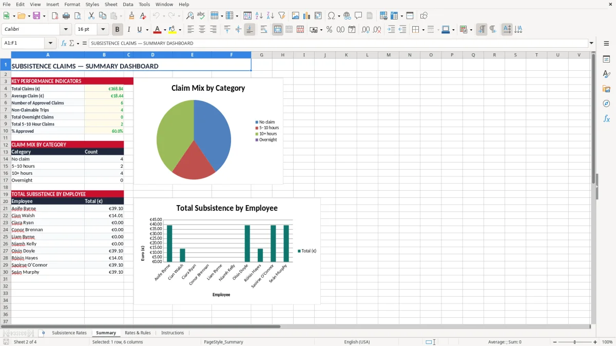Click English (USA) language in status bar
Viewport: 616px width, 346px height.
(357, 342)
